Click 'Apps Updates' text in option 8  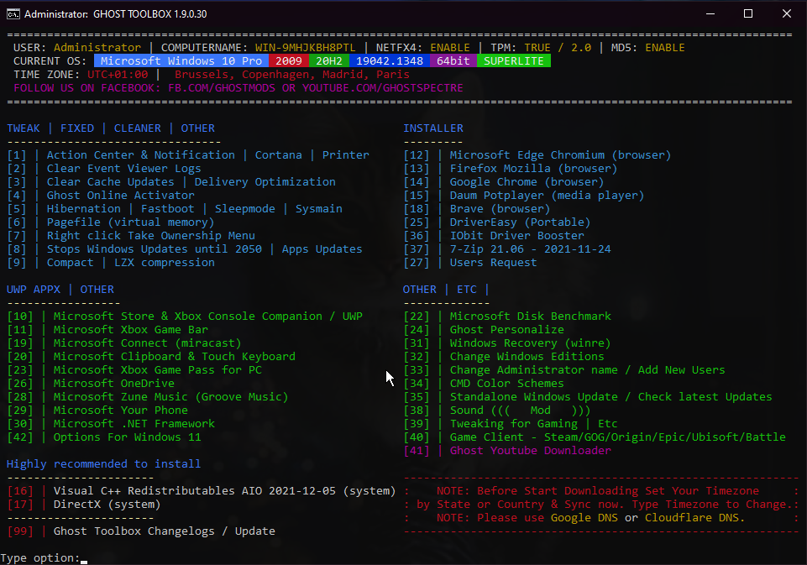click(x=322, y=248)
